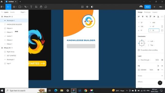165x93 pixels.
Task: Switch to the Design tab
Action: (140, 12)
